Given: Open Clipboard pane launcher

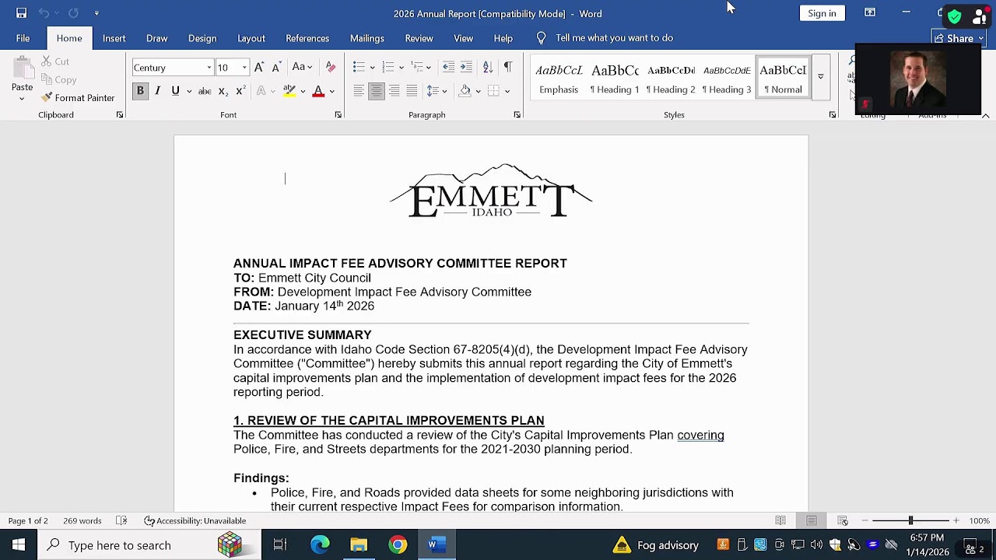Looking at the screenshot, I should (120, 115).
